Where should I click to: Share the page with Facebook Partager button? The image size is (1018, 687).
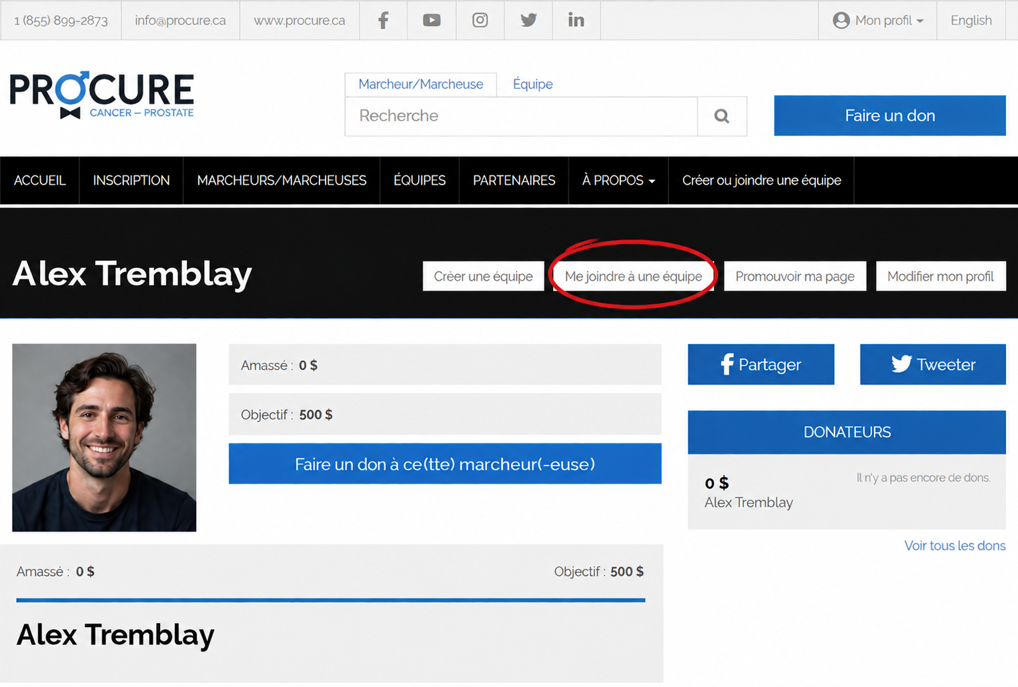pyautogui.click(x=761, y=364)
